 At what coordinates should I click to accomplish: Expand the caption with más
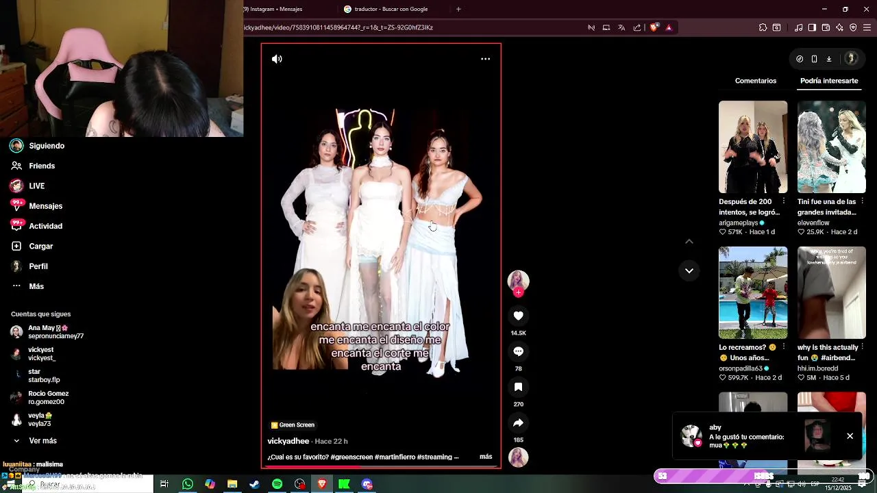point(486,457)
